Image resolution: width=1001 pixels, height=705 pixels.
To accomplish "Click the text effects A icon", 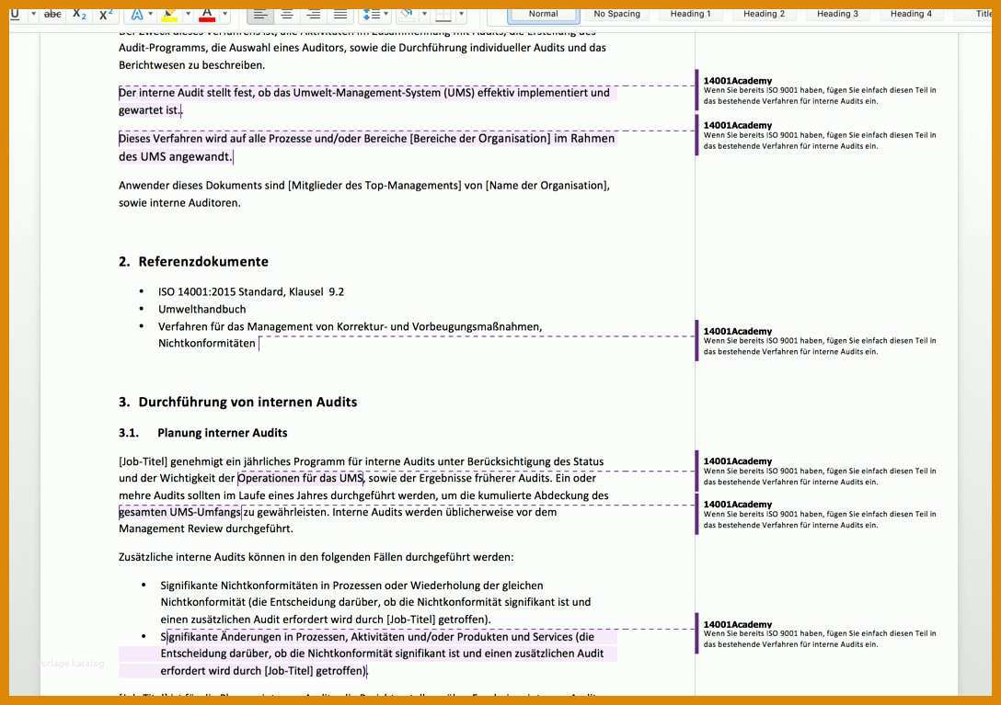I will [136, 14].
